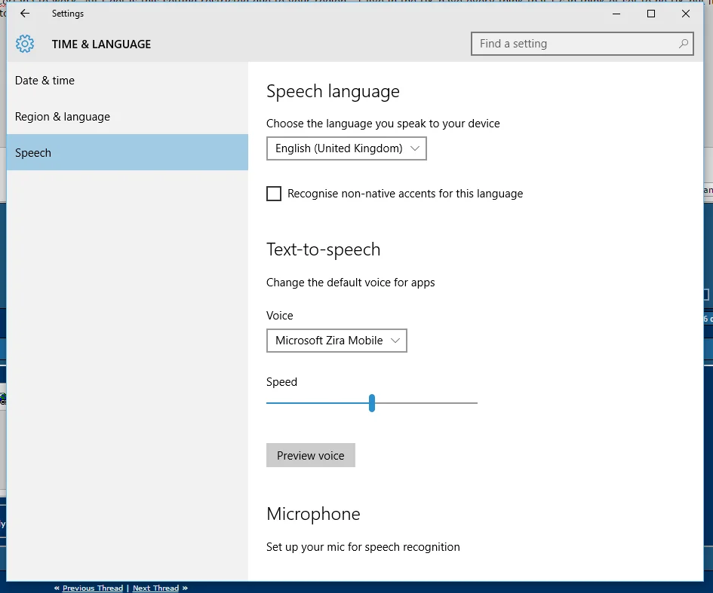
Task: Click the Speech language heading
Action: click(333, 92)
